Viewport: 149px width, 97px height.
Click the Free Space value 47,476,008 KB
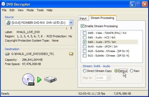coord(31,64)
